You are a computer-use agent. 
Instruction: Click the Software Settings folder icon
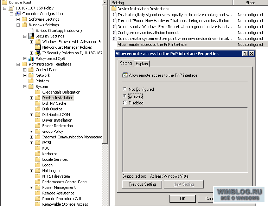point(24,19)
